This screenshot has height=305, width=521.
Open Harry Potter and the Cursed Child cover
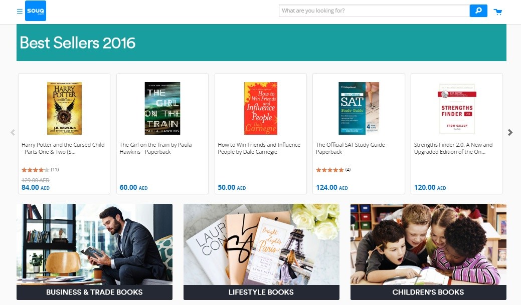[x=64, y=109]
